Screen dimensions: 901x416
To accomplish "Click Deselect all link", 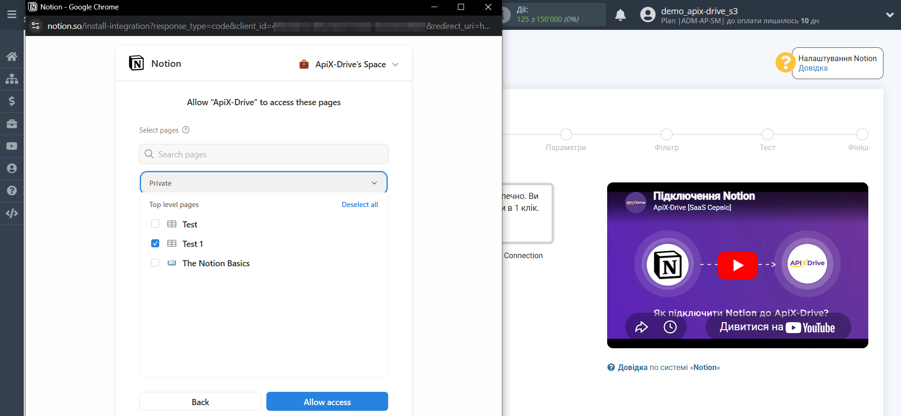I will (x=360, y=205).
